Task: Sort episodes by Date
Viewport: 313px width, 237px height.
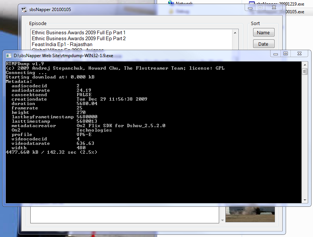Action: click(x=264, y=44)
